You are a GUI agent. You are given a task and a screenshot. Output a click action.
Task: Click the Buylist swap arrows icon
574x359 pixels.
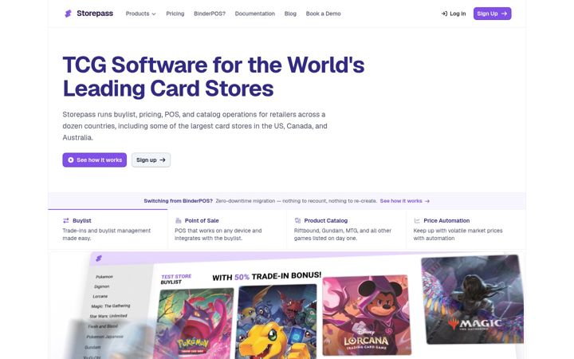[66, 220]
